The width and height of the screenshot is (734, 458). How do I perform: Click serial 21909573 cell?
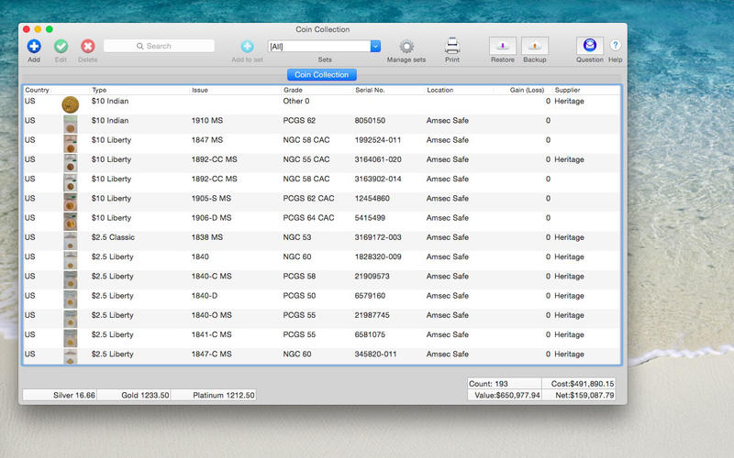tap(372, 277)
